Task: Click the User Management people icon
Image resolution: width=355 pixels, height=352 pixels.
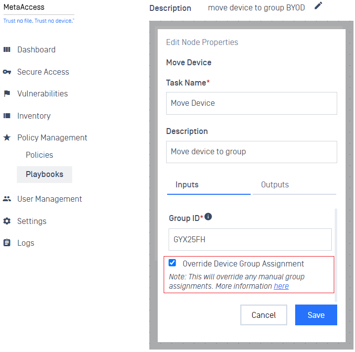Action: tap(7, 199)
